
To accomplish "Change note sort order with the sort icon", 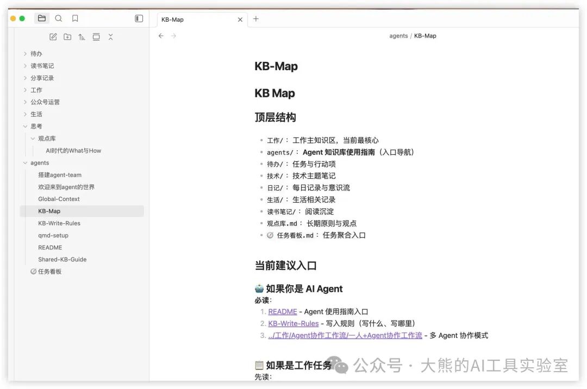I will click(82, 36).
